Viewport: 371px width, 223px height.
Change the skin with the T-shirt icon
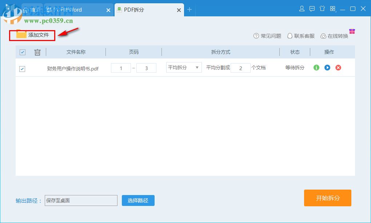pyautogui.click(x=322, y=8)
